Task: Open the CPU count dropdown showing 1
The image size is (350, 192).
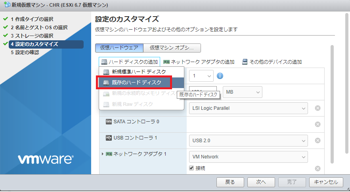Action: point(201,76)
